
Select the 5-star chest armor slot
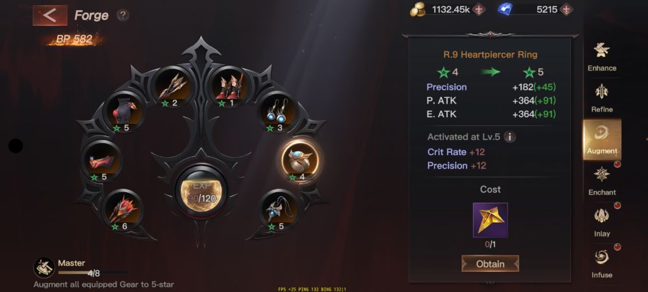124,112
